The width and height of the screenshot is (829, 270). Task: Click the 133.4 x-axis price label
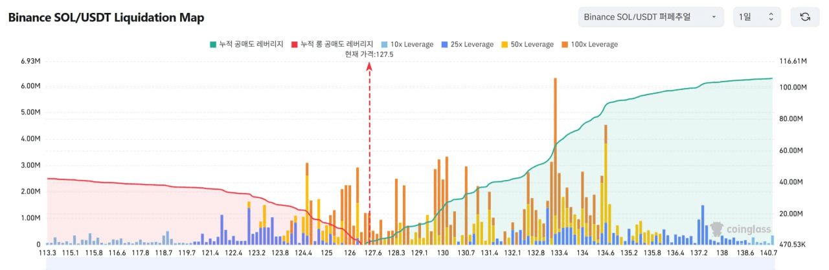pyautogui.click(x=559, y=253)
